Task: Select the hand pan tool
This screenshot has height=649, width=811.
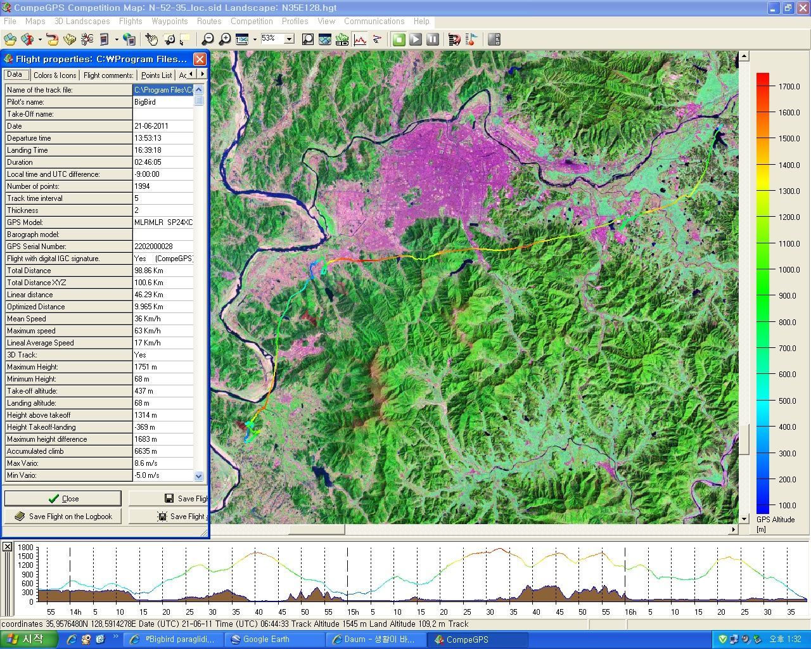Action: click(x=151, y=39)
